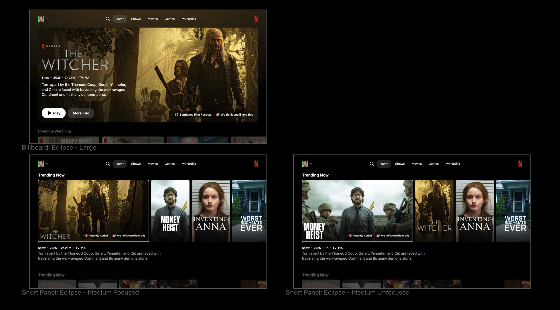The width and height of the screenshot is (560, 310).
Task: Click the N Series logo on billboard
Action: pos(51,46)
